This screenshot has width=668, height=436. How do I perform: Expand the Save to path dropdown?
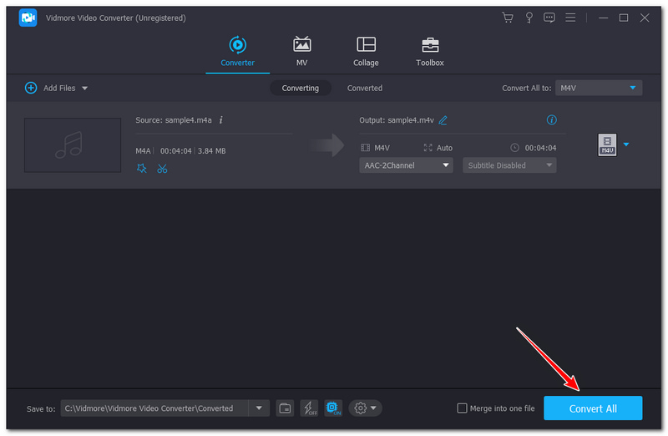point(259,408)
